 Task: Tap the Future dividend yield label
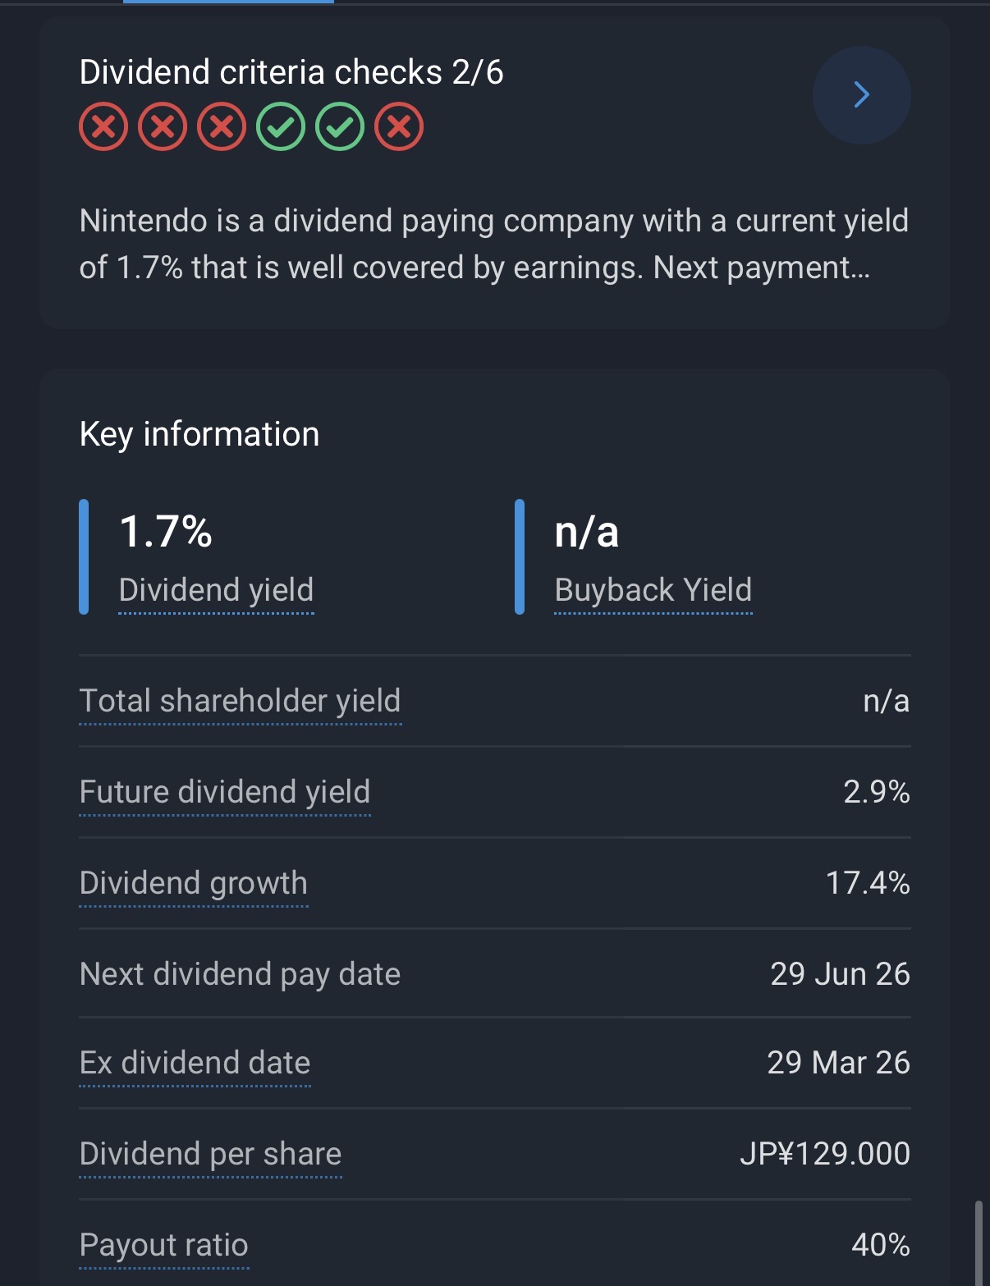225,792
